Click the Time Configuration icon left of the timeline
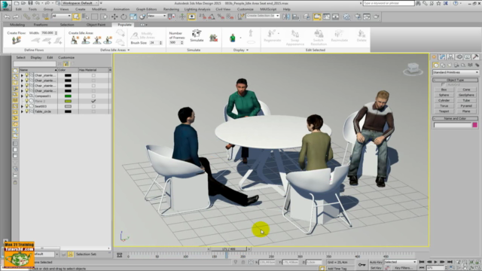 coord(119,255)
